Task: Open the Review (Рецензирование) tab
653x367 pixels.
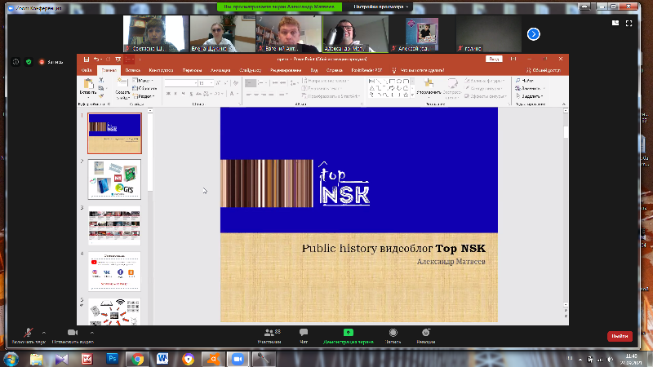Action: tap(286, 70)
